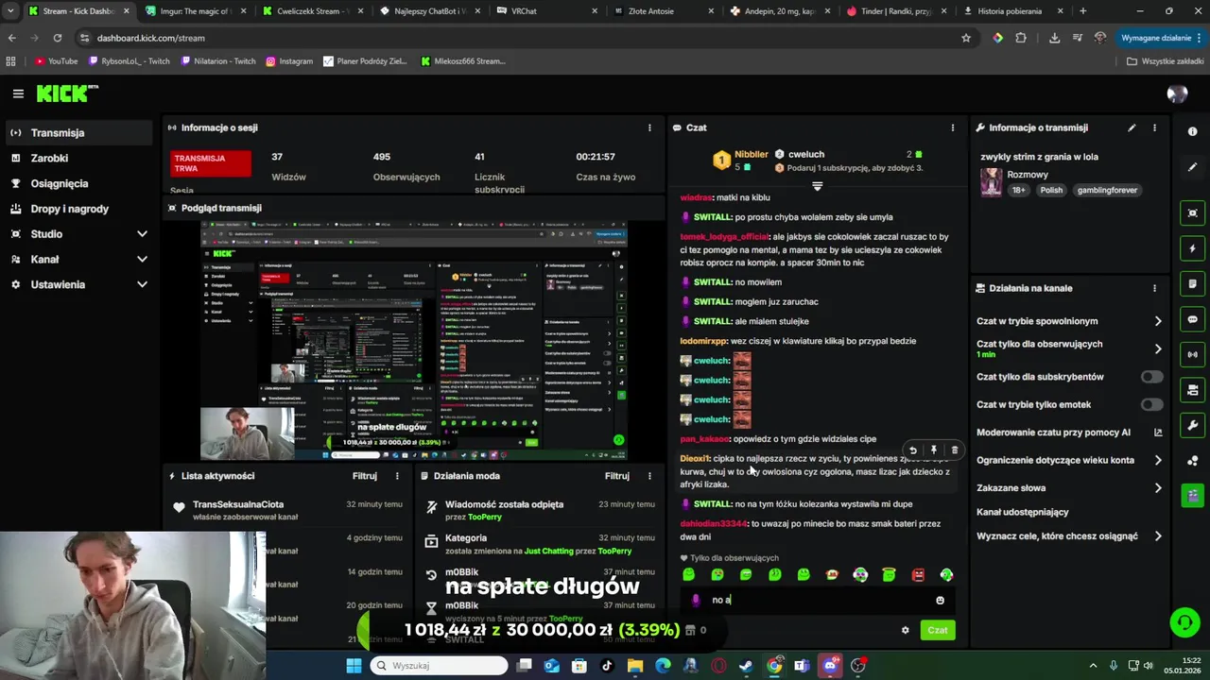The width and height of the screenshot is (1210, 680).
Task: Click the user avatar in the top right corner
Action: pyautogui.click(x=1177, y=93)
